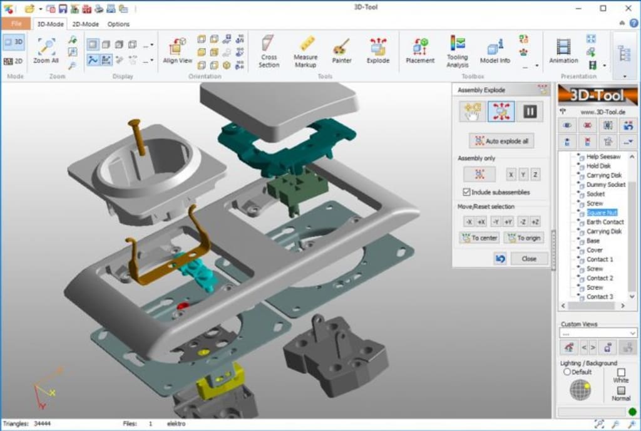Viewport: 641px width, 431px height.
Task: Open the Animation presentation tool
Action: coord(563,51)
